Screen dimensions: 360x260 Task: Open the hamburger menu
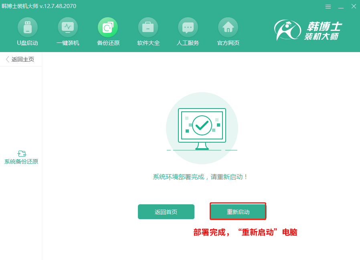pyautogui.click(x=328, y=6)
